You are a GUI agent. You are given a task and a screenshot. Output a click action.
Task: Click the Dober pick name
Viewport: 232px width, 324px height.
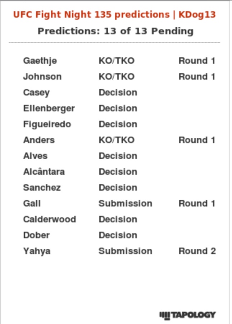coord(36,235)
